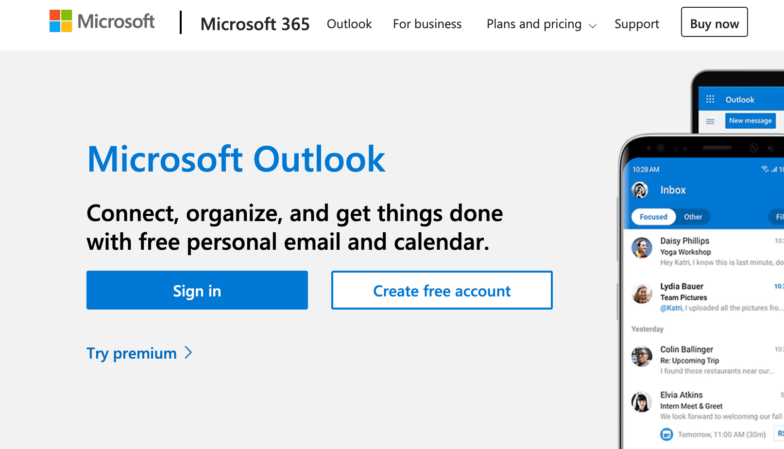Click the Inbox title on phone

[x=673, y=190]
